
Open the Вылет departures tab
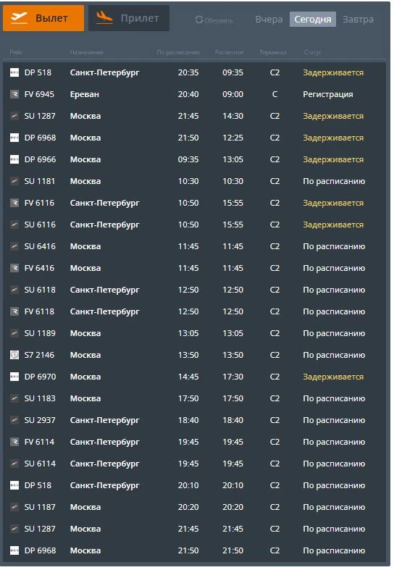43,18
